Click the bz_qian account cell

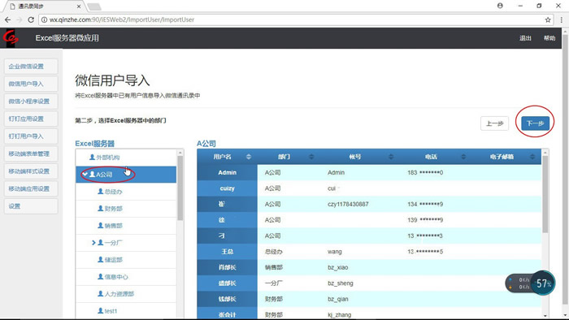pos(338,299)
